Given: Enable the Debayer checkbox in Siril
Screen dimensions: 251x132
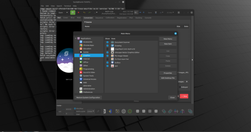Looking at the screenshot, I should [x=180, y=87].
